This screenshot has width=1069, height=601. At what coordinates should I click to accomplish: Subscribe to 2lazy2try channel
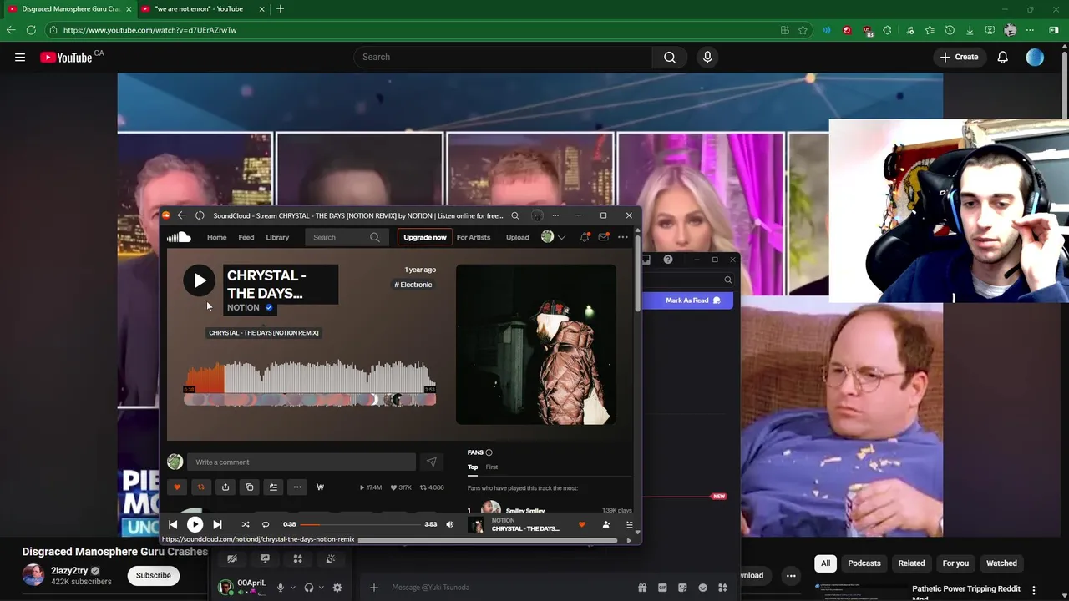click(154, 575)
